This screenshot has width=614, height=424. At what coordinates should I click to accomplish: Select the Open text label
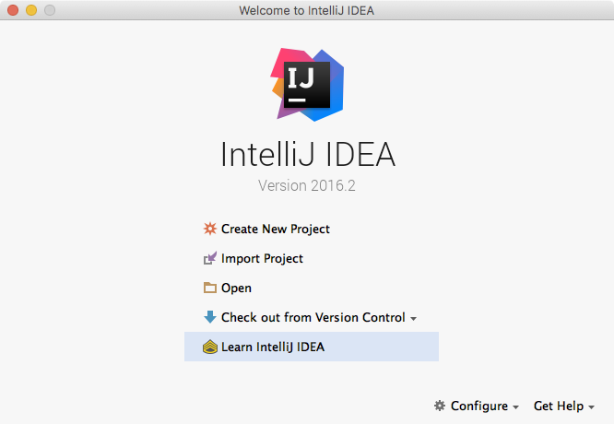point(236,289)
